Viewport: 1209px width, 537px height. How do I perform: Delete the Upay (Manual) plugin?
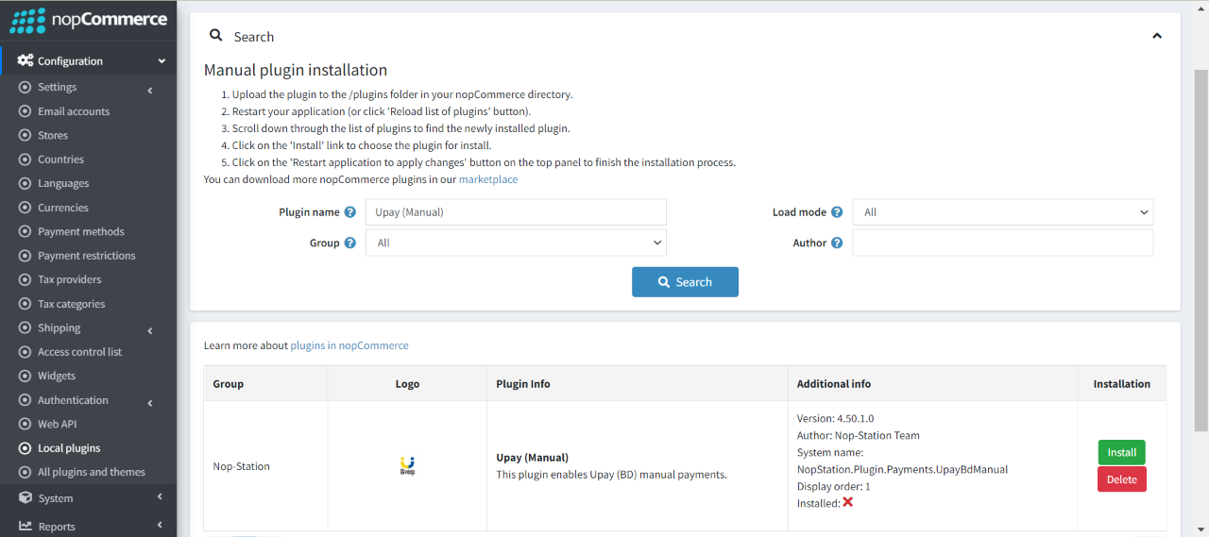click(1121, 479)
